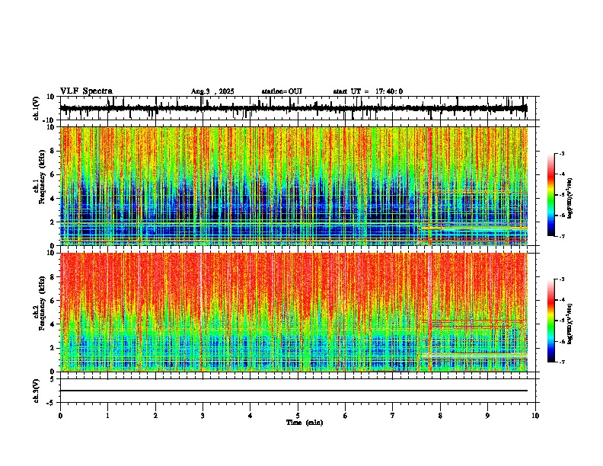Click the 'ch.3(V)' axis label

pos(37,391)
